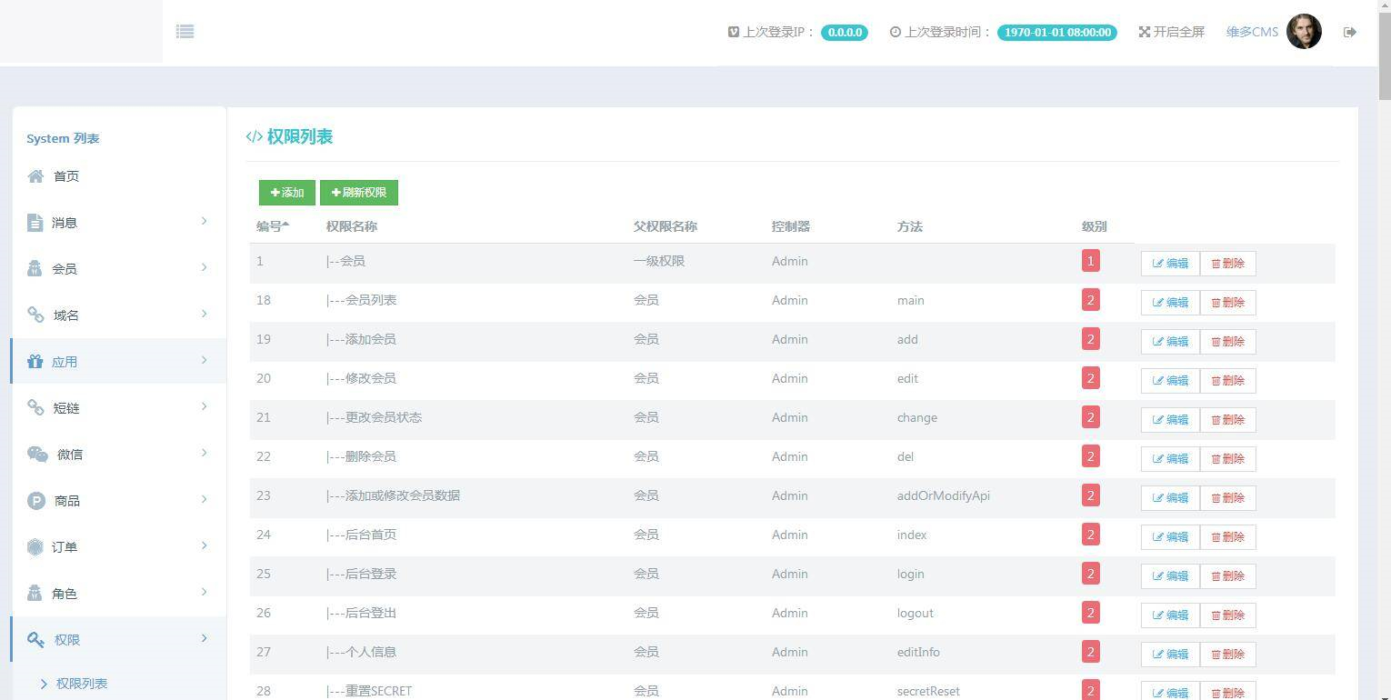Click the logout icon at top right
1391x700 pixels.
[x=1350, y=31]
